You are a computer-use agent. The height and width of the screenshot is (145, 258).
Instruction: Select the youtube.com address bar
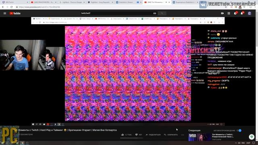click(x=120, y=7)
